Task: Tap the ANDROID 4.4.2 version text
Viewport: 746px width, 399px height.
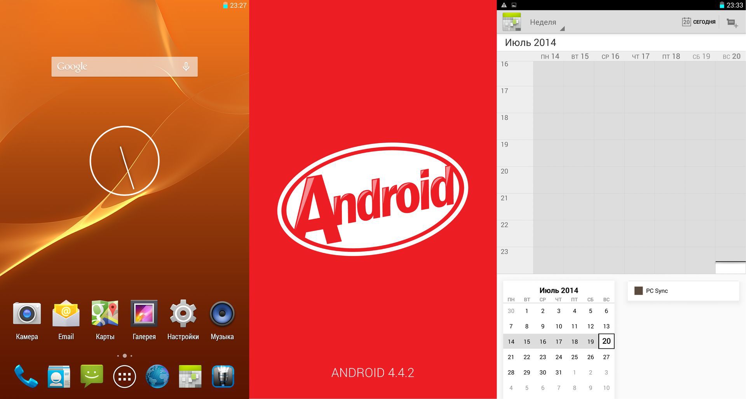Action: coord(373,373)
